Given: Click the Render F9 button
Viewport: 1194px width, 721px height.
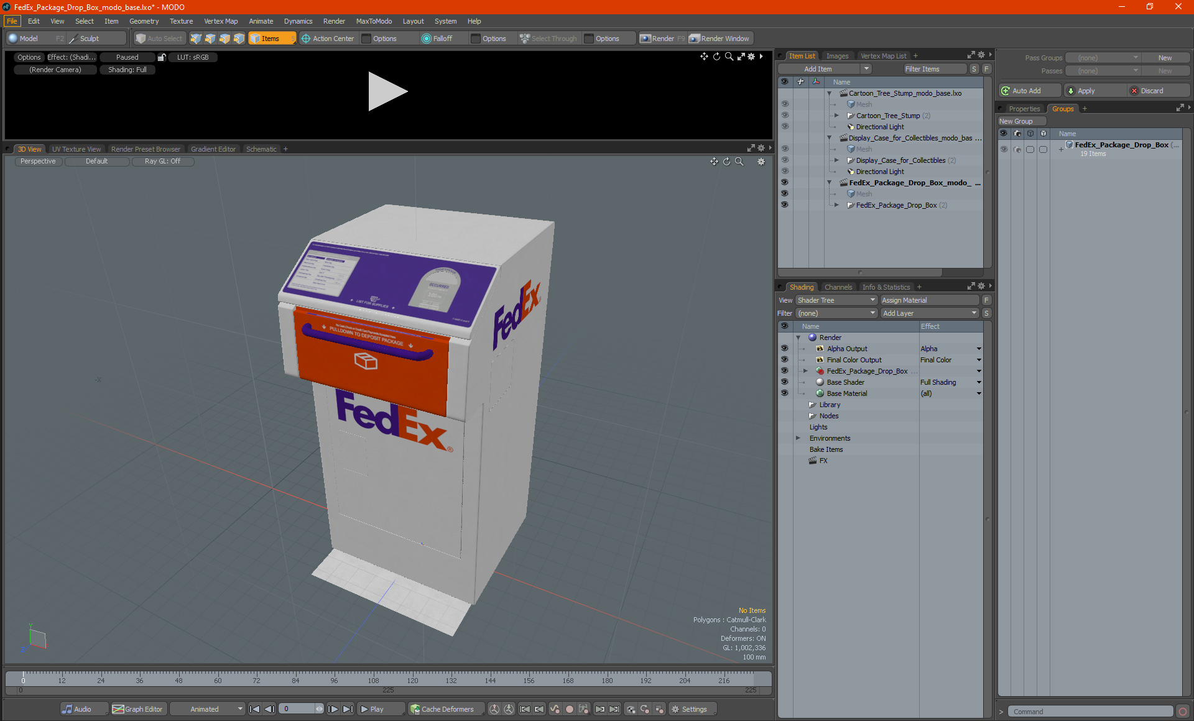Looking at the screenshot, I should [662, 39].
